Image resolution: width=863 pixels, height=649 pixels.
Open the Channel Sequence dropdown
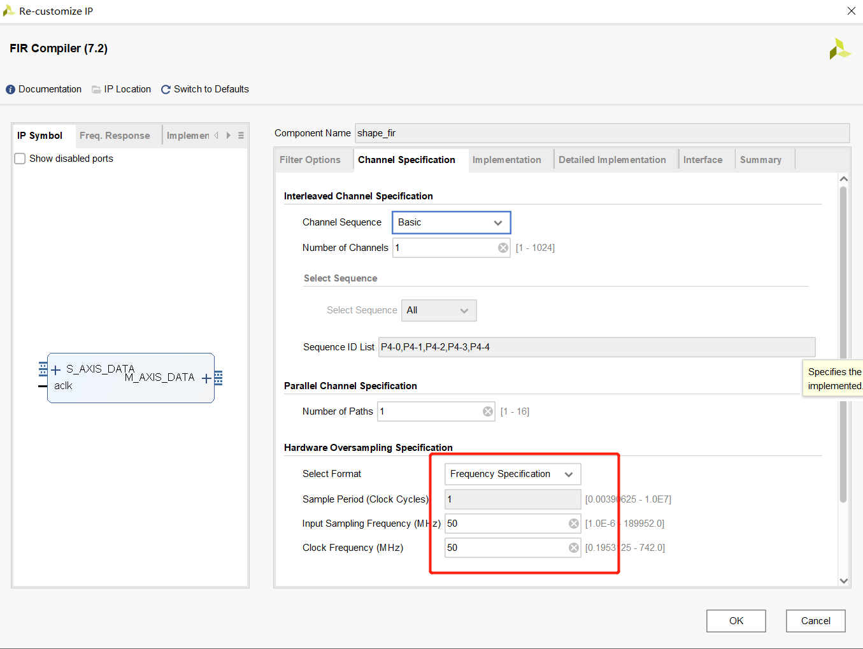pyautogui.click(x=451, y=222)
